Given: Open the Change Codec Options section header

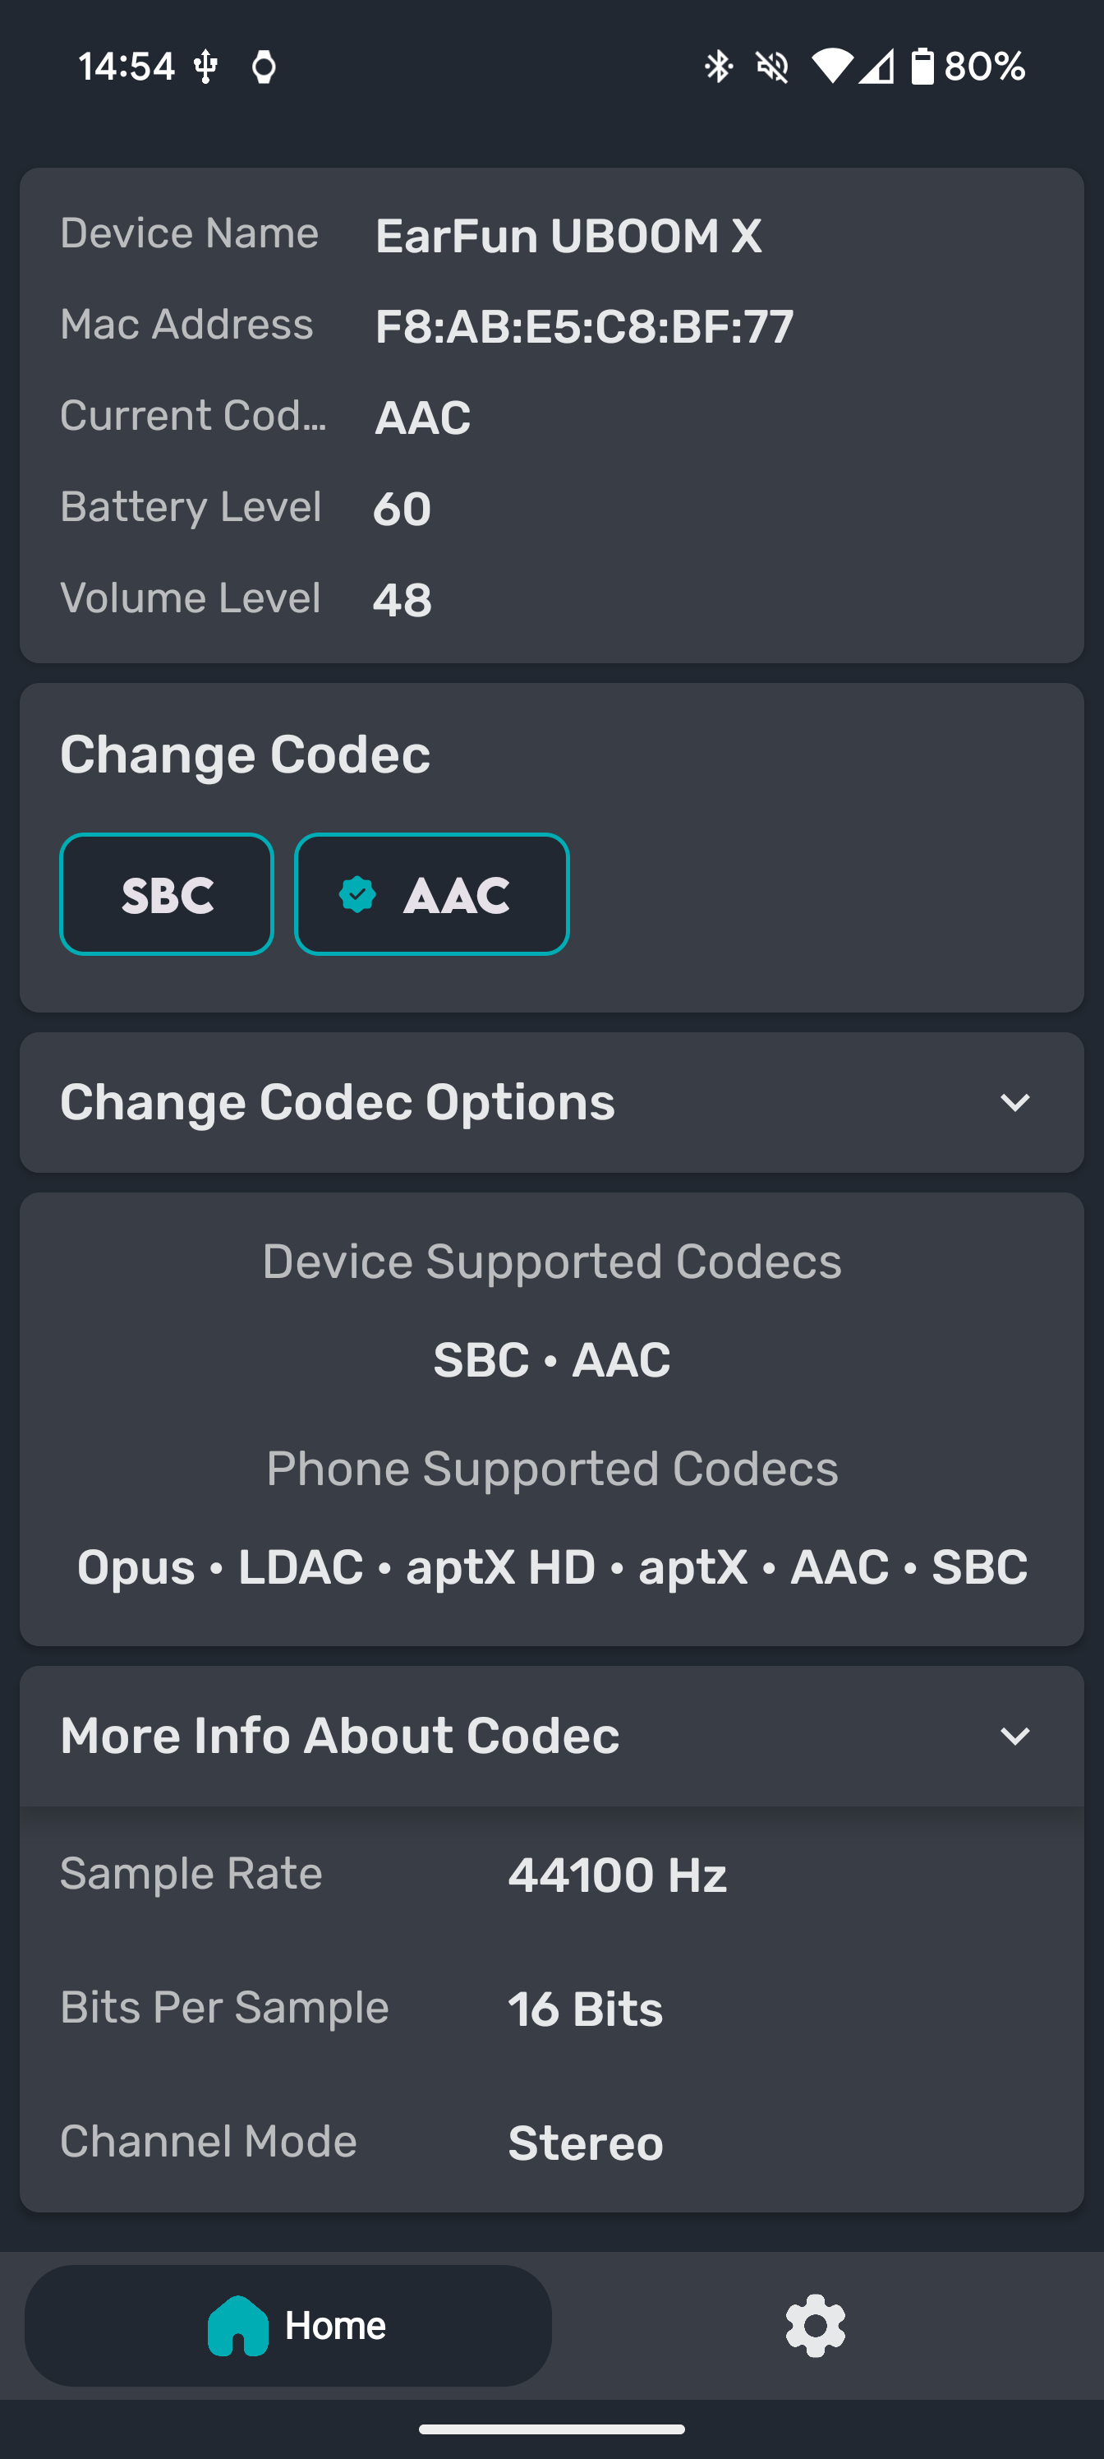Looking at the screenshot, I should tap(551, 1103).
